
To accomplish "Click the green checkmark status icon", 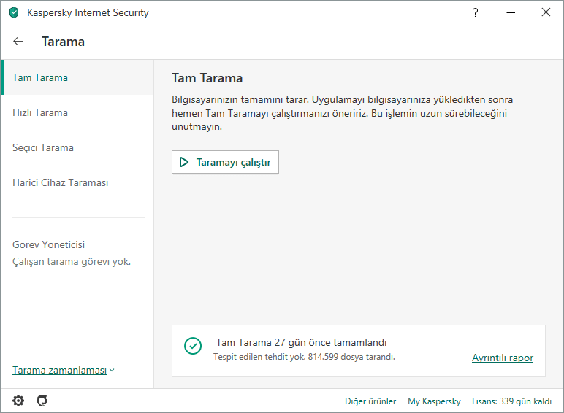I will tap(193, 346).
